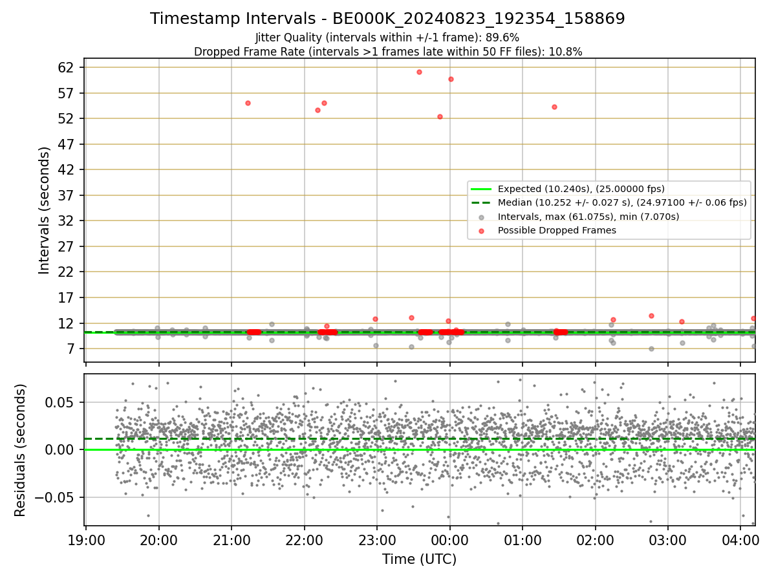The image size is (776, 582).
Task: Click the solid green line sample in the legend
Action: (x=481, y=189)
